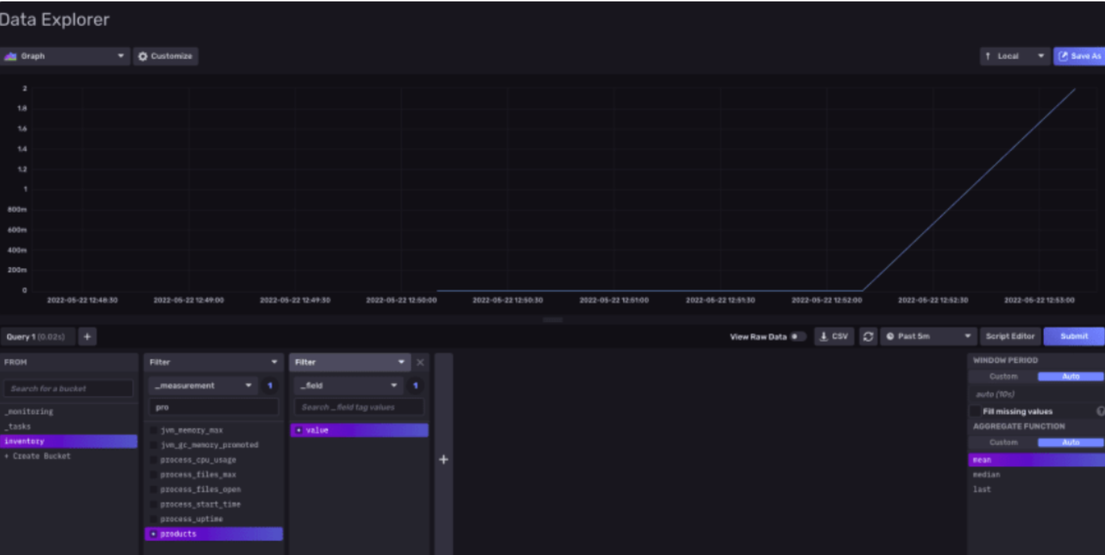Add a new query with the plus button beside Query 1
This screenshot has height=555, width=1105.
(87, 336)
